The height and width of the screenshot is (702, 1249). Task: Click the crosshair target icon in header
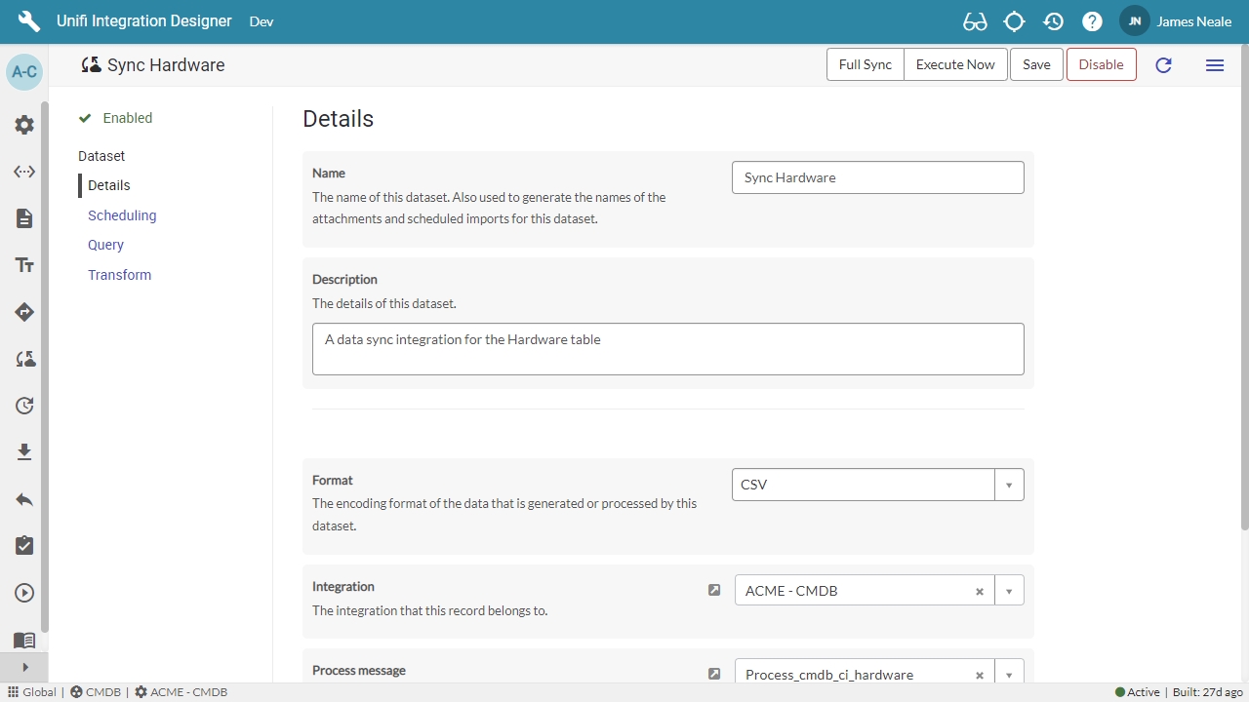(x=1014, y=21)
